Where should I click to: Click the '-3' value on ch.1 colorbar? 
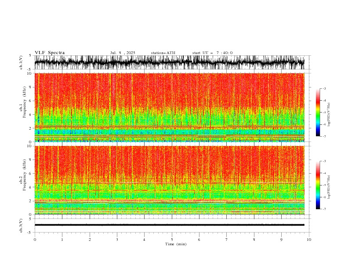pyautogui.click(x=324, y=88)
